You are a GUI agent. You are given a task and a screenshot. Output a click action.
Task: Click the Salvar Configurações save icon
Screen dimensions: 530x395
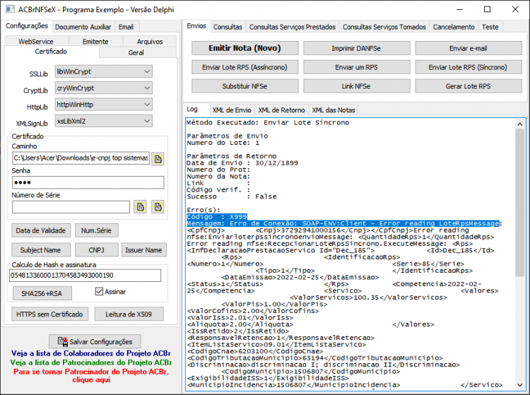62,341
